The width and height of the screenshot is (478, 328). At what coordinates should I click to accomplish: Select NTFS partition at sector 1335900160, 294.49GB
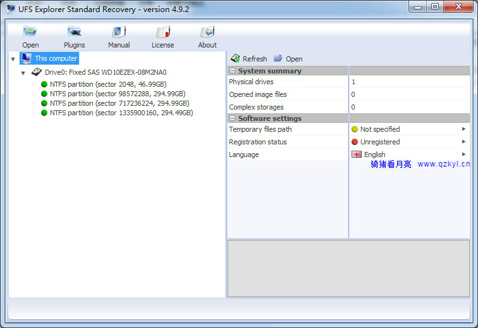pyautogui.click(x=121, y=113)
